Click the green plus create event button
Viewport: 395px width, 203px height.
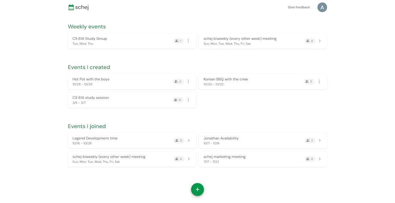tap(197, 189)
